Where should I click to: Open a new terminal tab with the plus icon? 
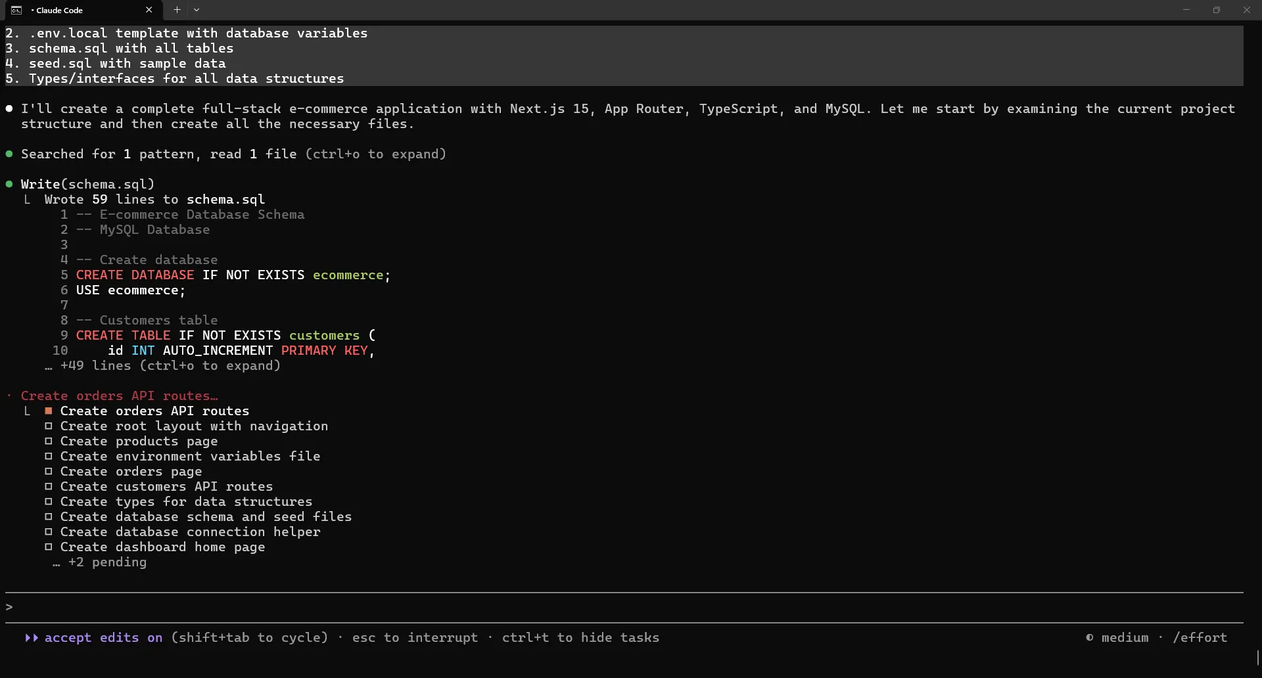(x=176, y=10)
